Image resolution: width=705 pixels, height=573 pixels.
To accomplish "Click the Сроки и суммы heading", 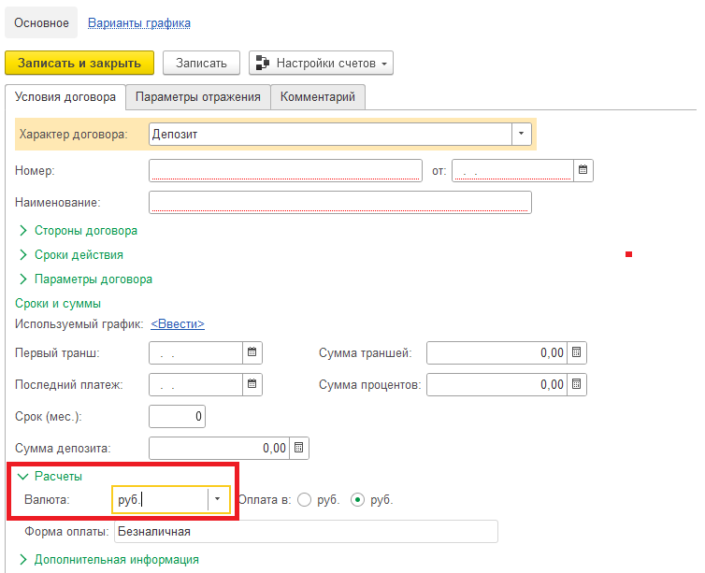I will coord(58,304).
